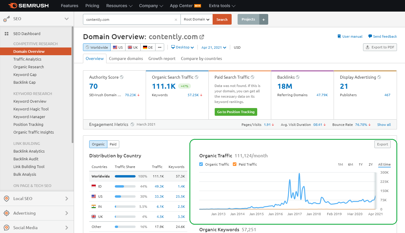Toggle the Organic Traffic checkbox

point(201,164)
